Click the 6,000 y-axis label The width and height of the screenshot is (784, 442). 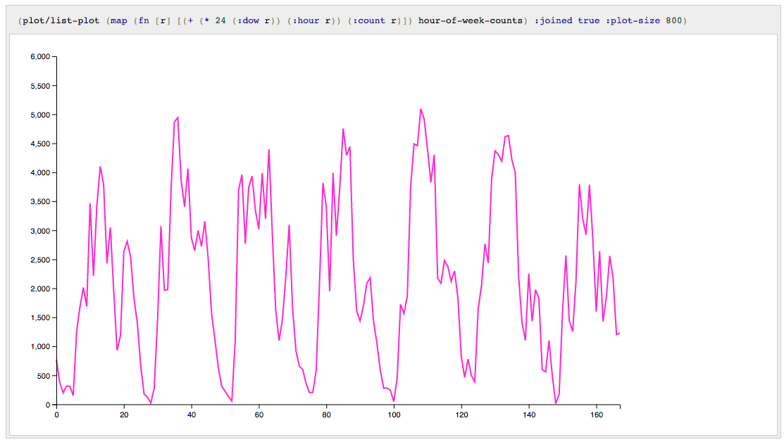pyautogui.click(x=40, y=57)
